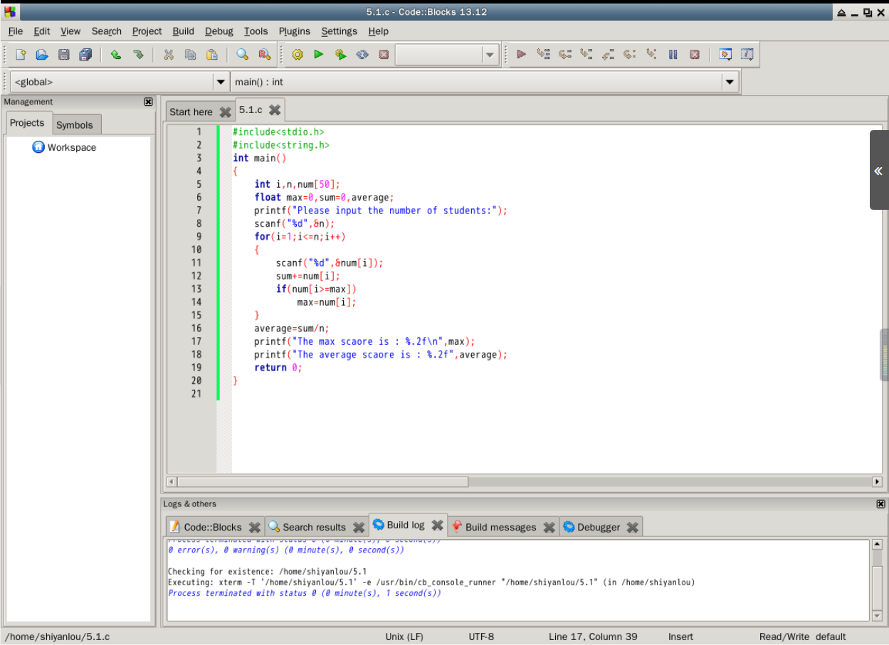Click build log scrollbar up arrow

pos(877,545)
